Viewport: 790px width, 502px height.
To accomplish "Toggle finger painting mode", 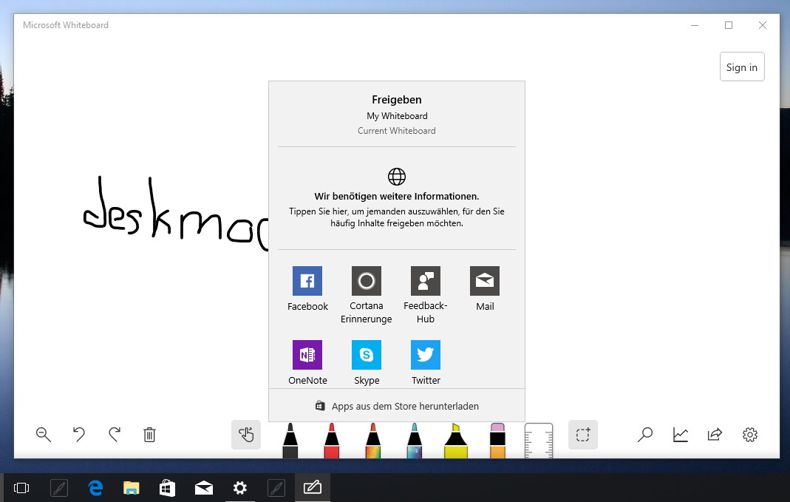I will [246, 435].
